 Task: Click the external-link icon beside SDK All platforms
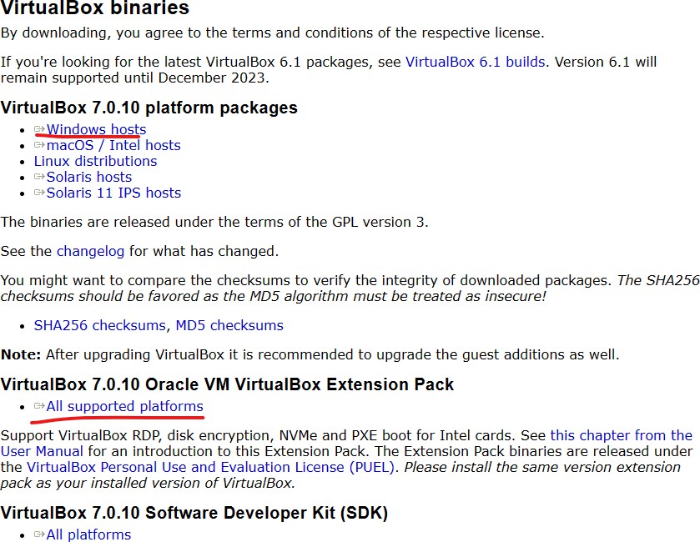click(39, 534)
